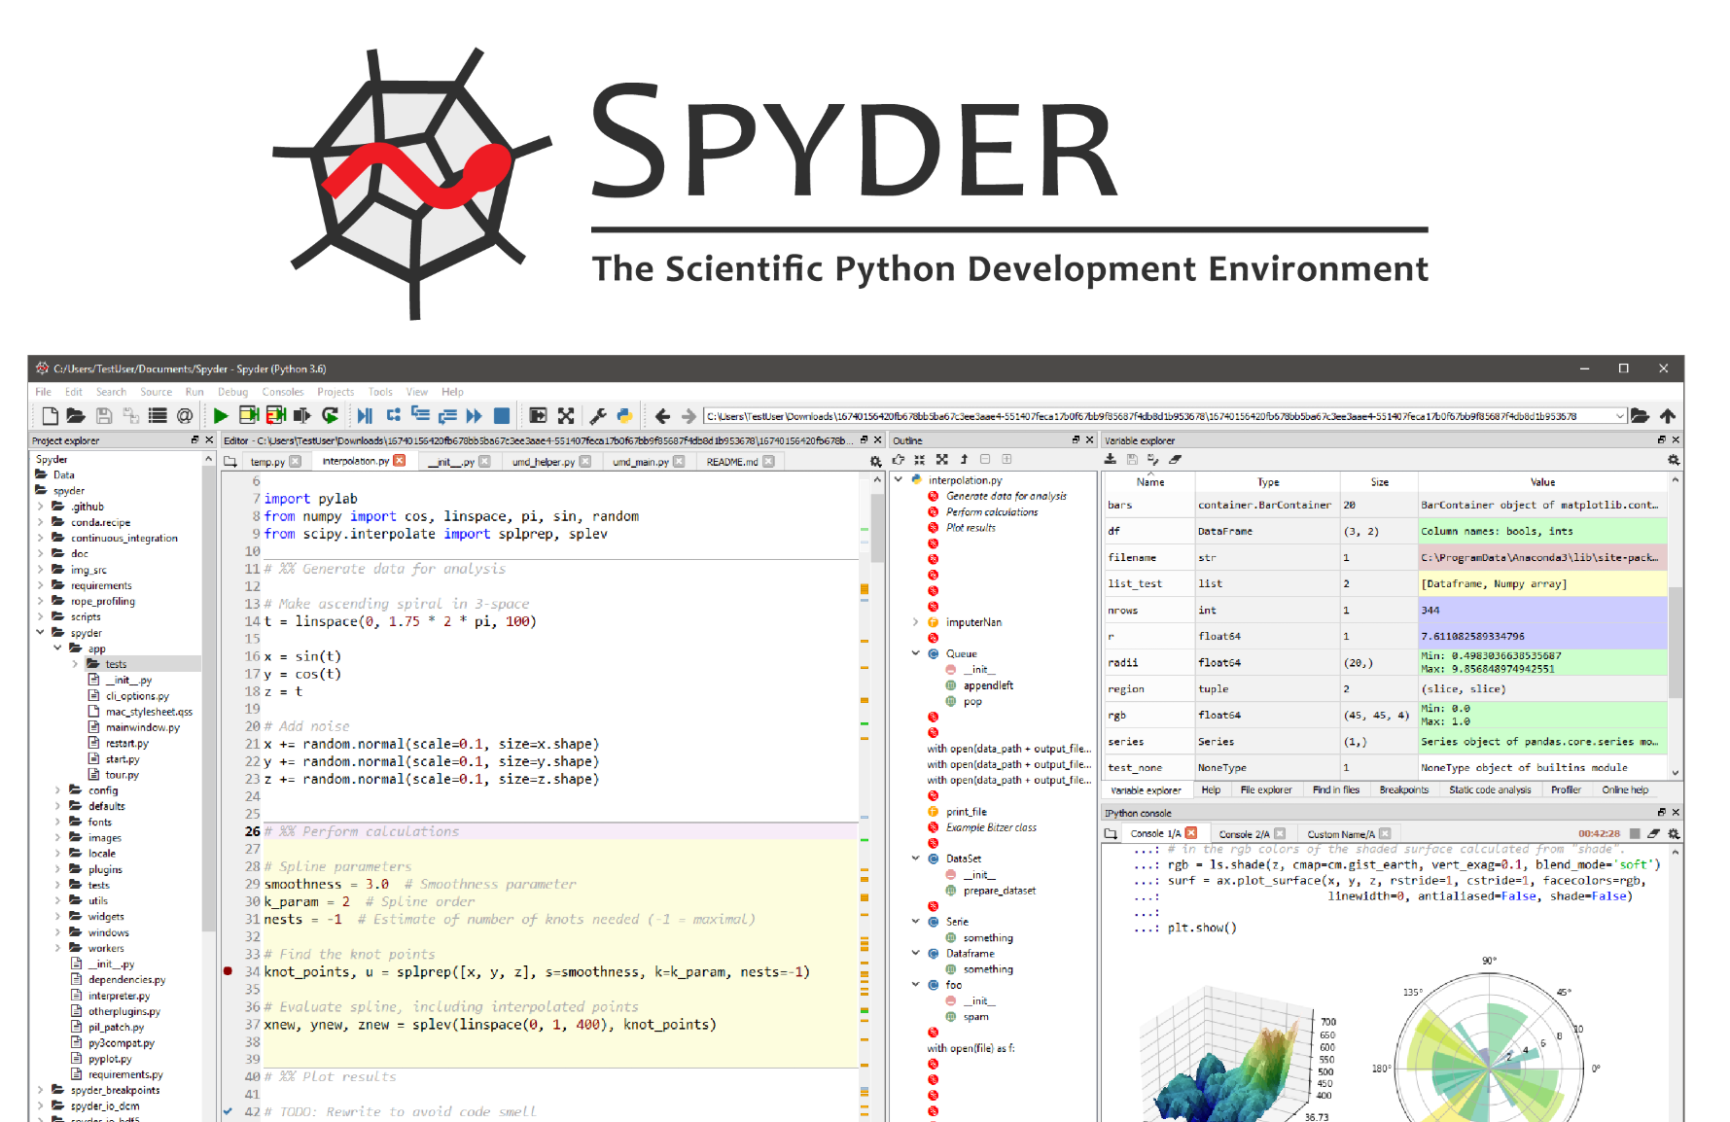Click the Type column header
The width and height of the screenshot is (1730, 1122).
[x=1268, y=482]
